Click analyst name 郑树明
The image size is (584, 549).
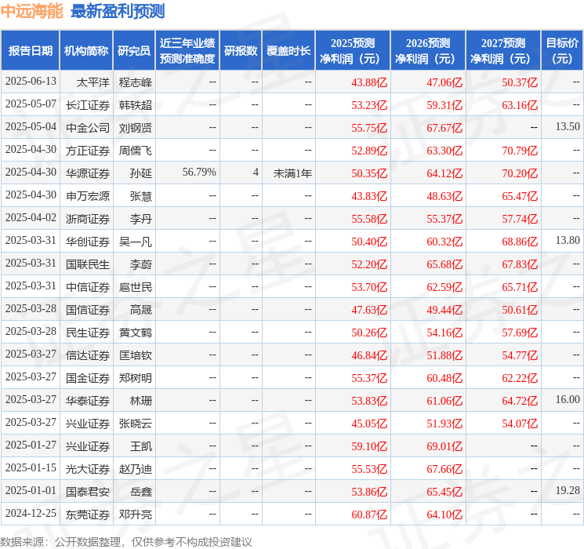[135, 378]
